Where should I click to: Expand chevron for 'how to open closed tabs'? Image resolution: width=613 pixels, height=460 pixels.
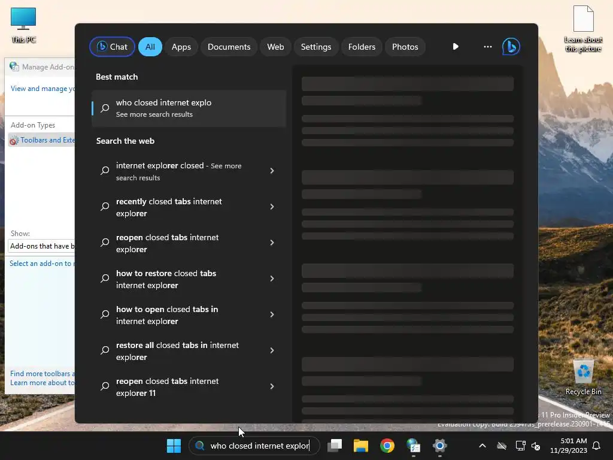click(x=272, y=314)
